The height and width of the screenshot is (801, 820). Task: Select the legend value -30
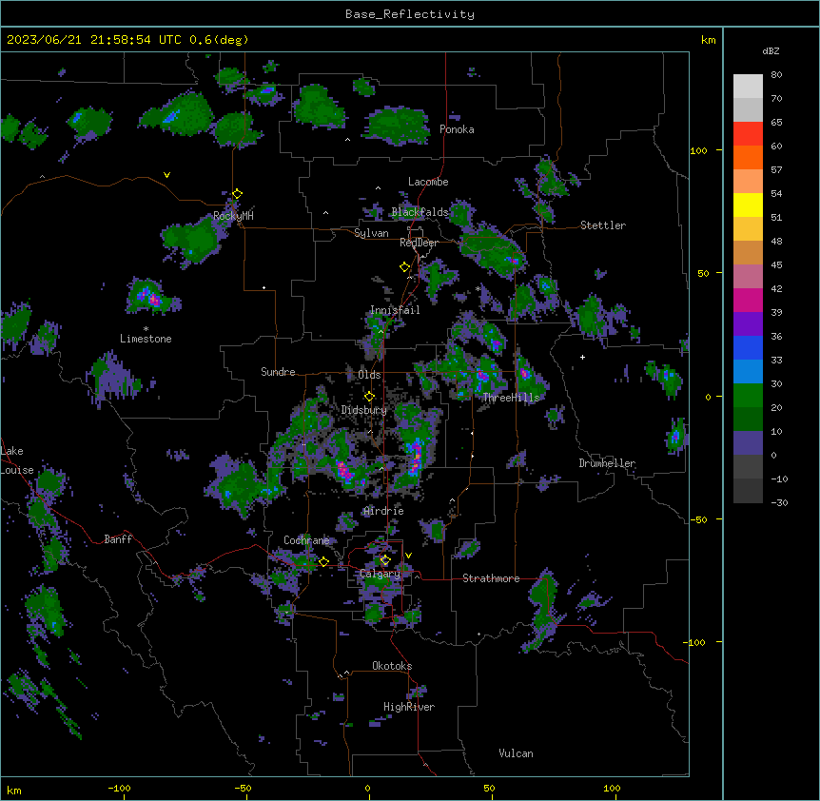point(779,502)
